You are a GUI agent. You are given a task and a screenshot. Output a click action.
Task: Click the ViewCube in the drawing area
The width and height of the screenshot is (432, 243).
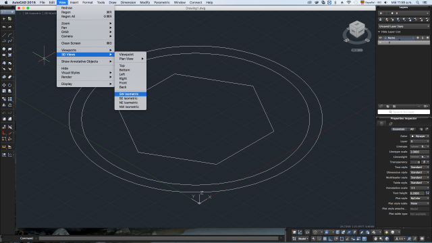coord(357,29)
